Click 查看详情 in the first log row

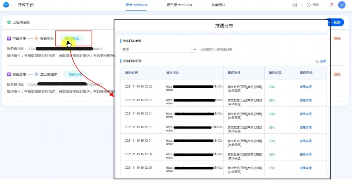pos(306,87)
